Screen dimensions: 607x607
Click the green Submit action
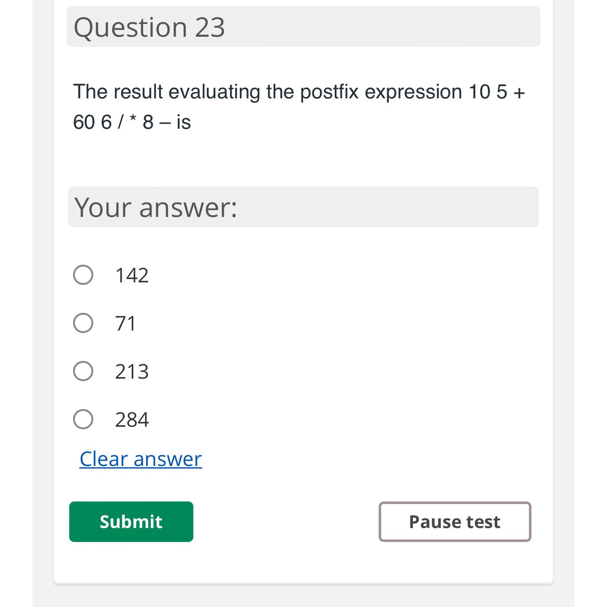pos(131,522)
